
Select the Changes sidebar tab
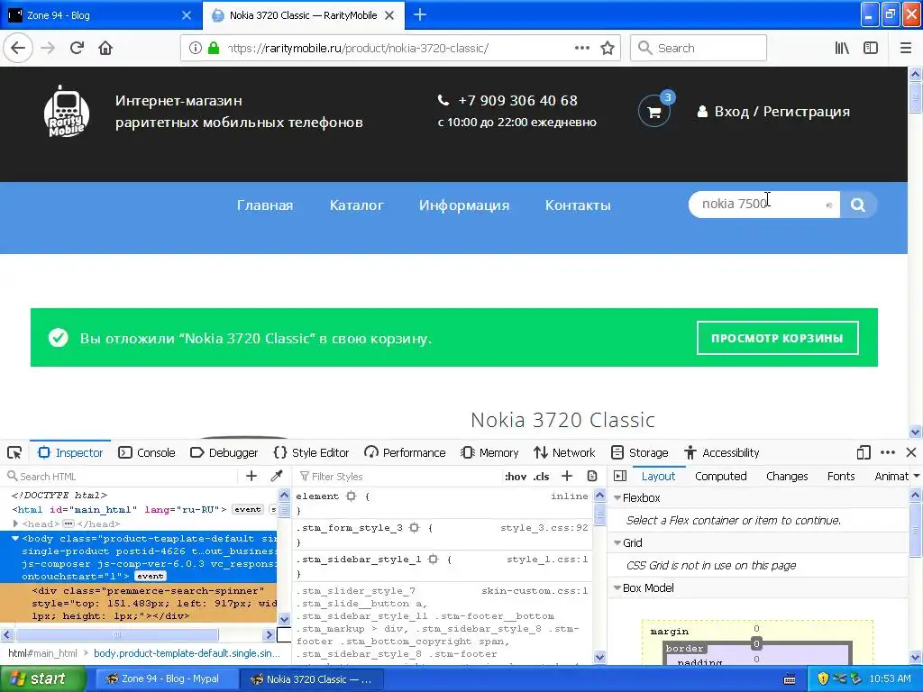point(787,476)
